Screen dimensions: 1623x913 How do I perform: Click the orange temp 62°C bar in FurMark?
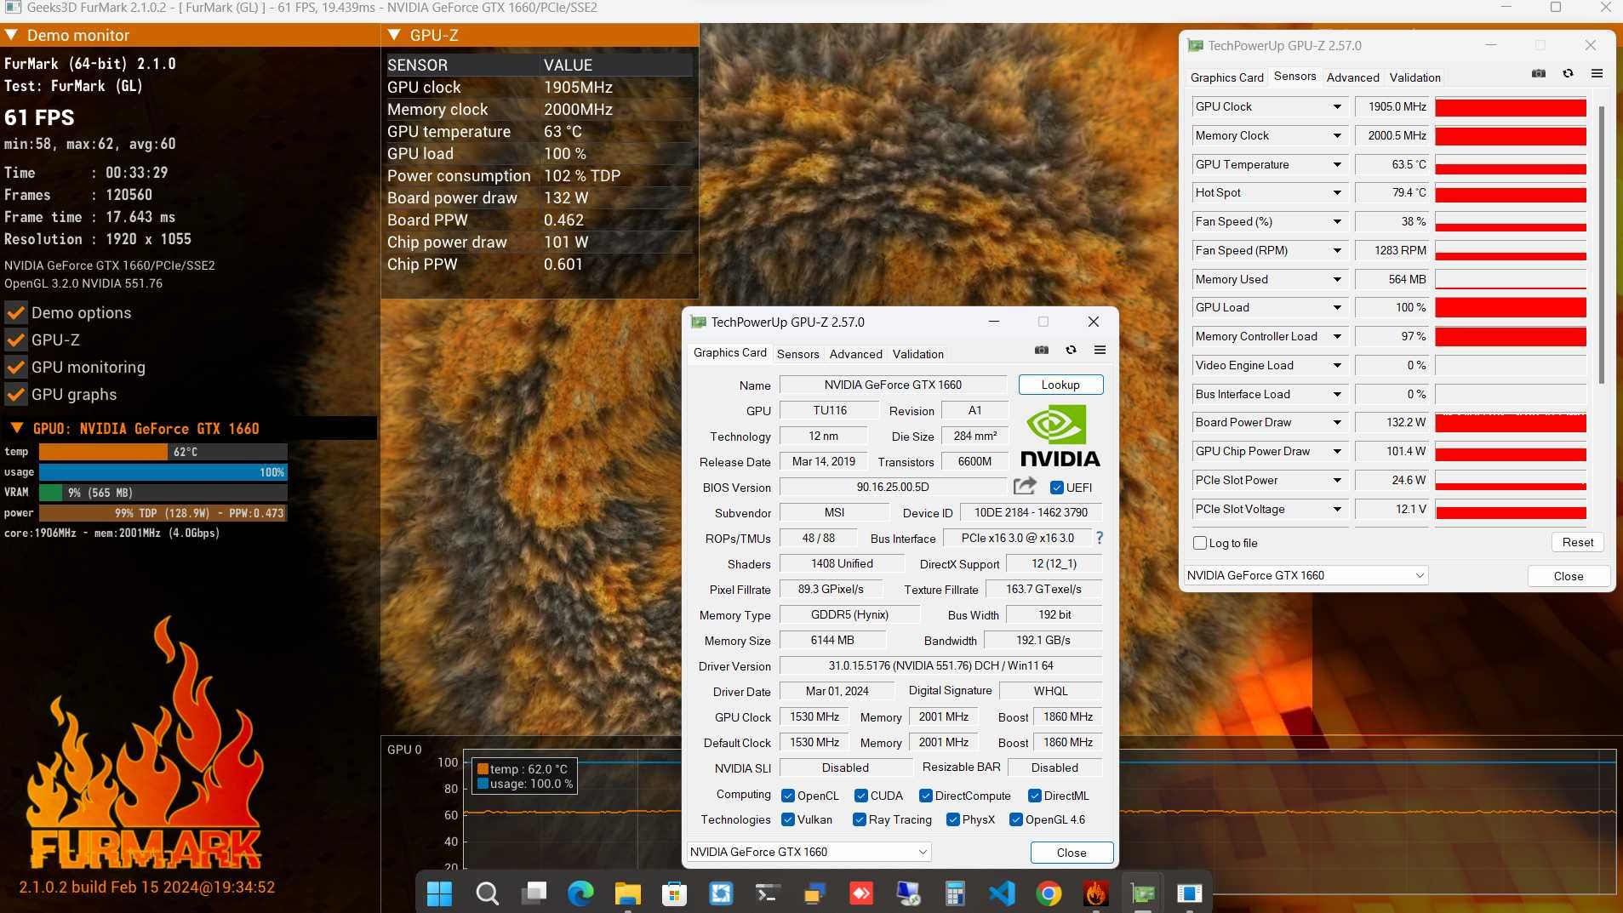pos(103,452)
